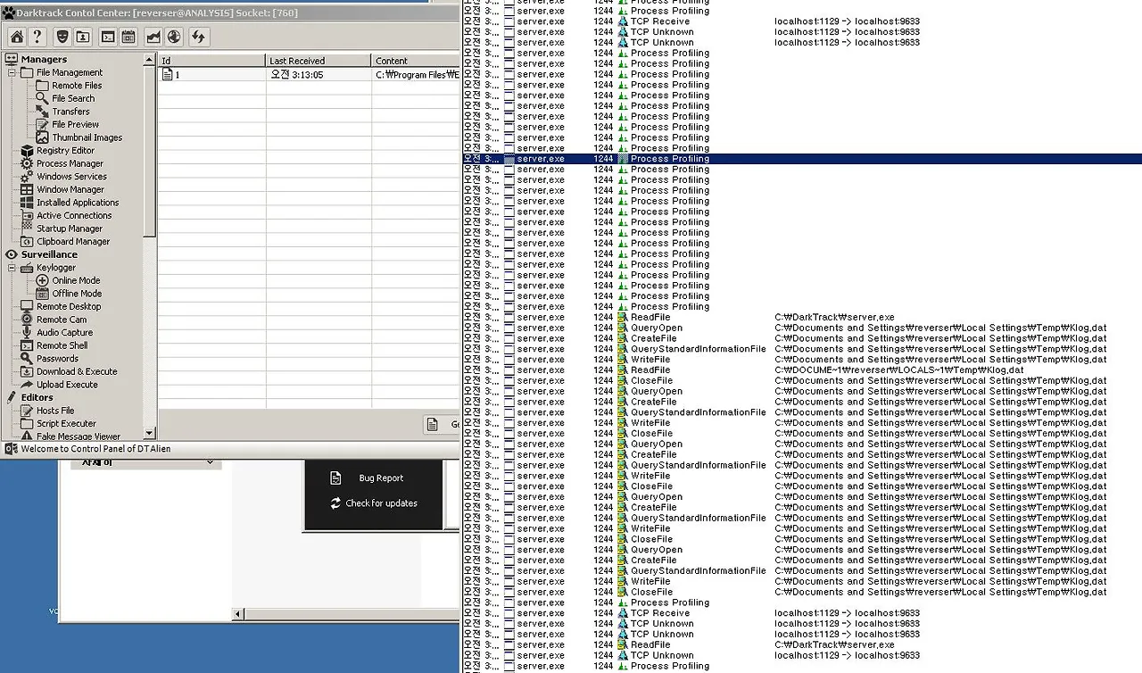
Task: Open Active Connections in the sidebar
Action: click(74, 215)
